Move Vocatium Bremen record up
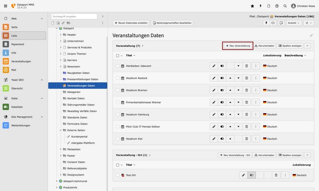 (x=230, y=90)
